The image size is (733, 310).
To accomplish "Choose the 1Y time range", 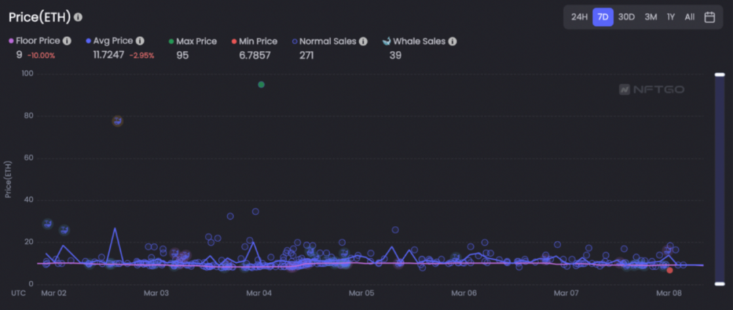I will (x=671, y=18).
